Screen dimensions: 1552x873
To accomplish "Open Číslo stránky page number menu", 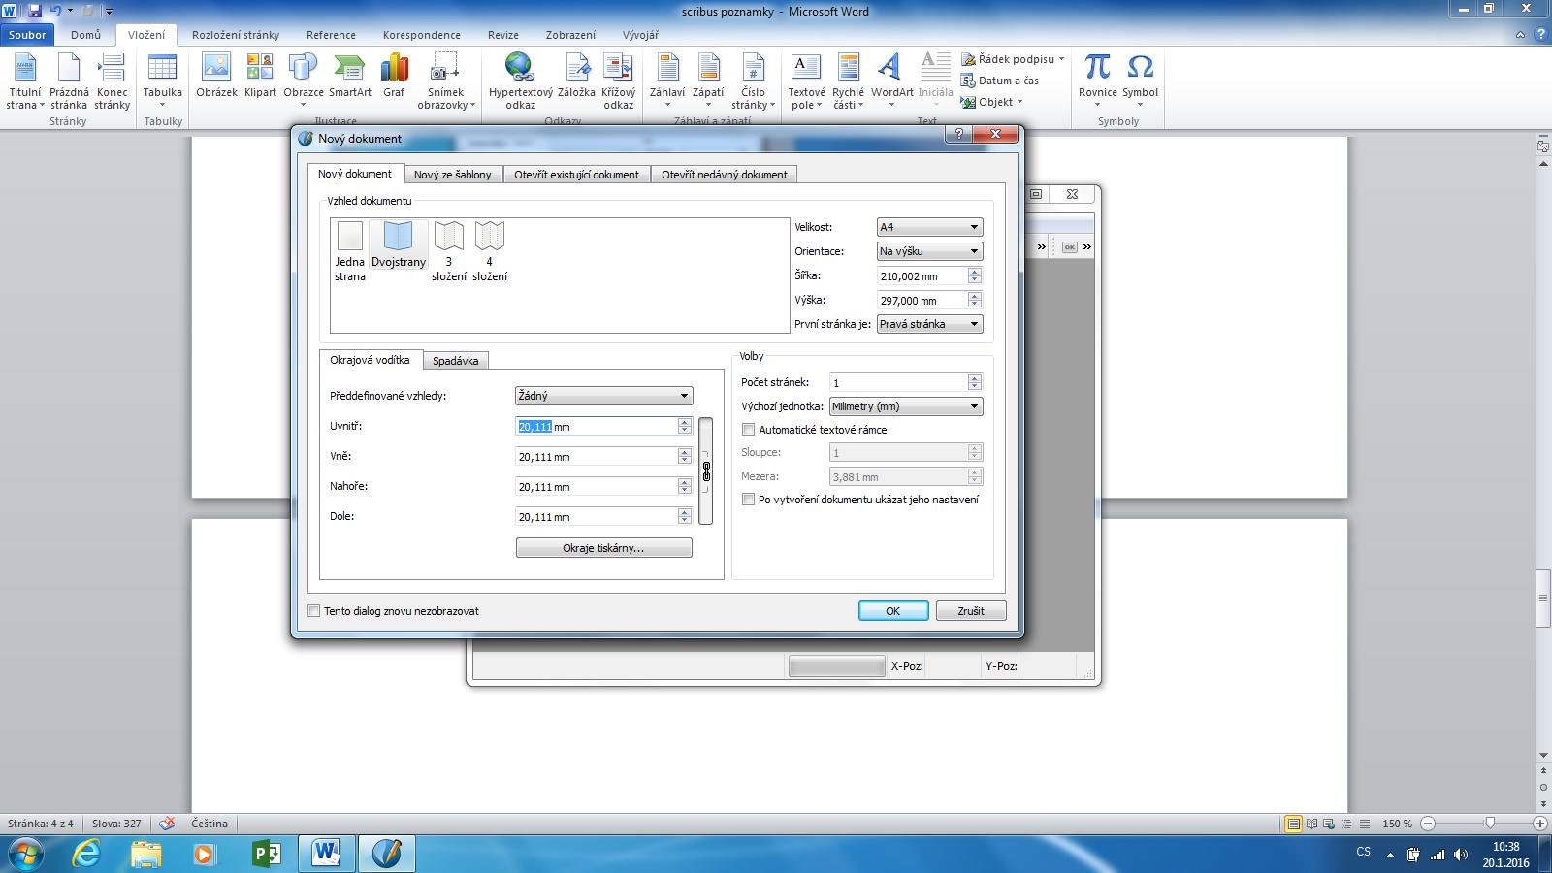I will point(753,82).
